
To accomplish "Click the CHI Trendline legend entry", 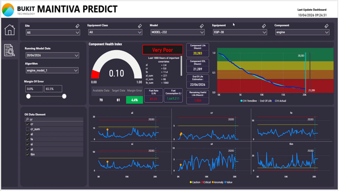I will [x=249, y=101].
